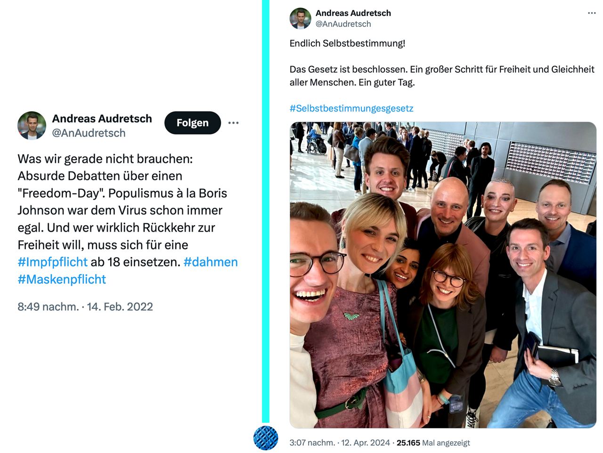
Task: Click Andreas Audretsch name in left tweet
Action: (x=102, y=119)
